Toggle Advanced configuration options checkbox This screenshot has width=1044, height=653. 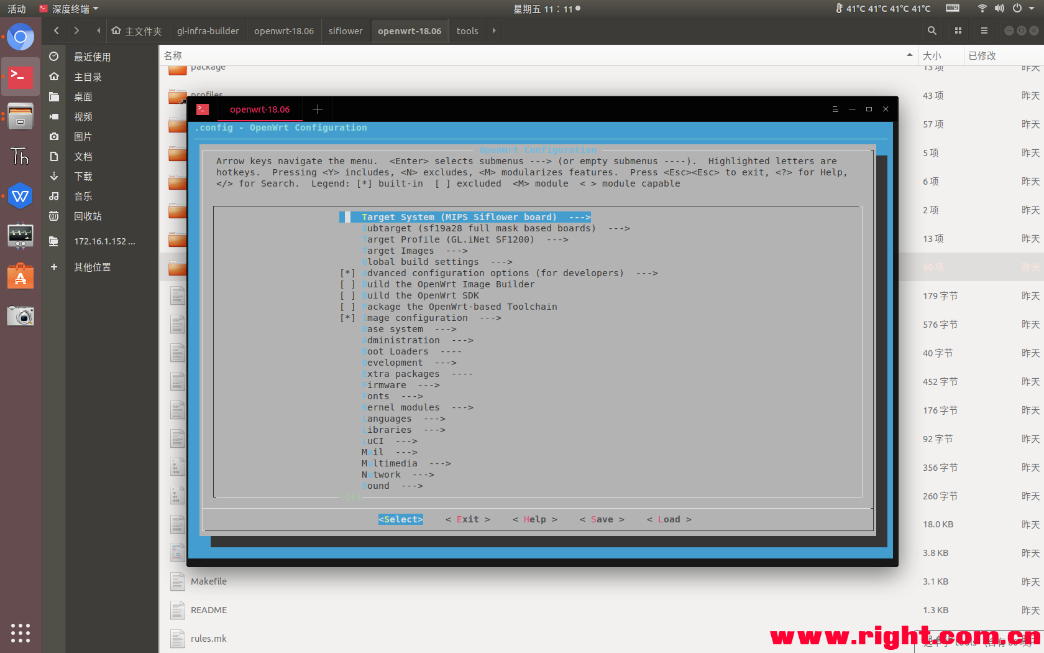coord(348,273)
